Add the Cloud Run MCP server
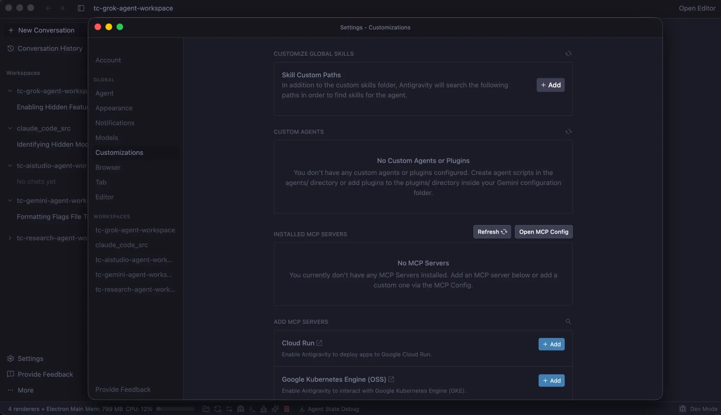This screenshot has width=721, height=415. [x=552, y=344]
